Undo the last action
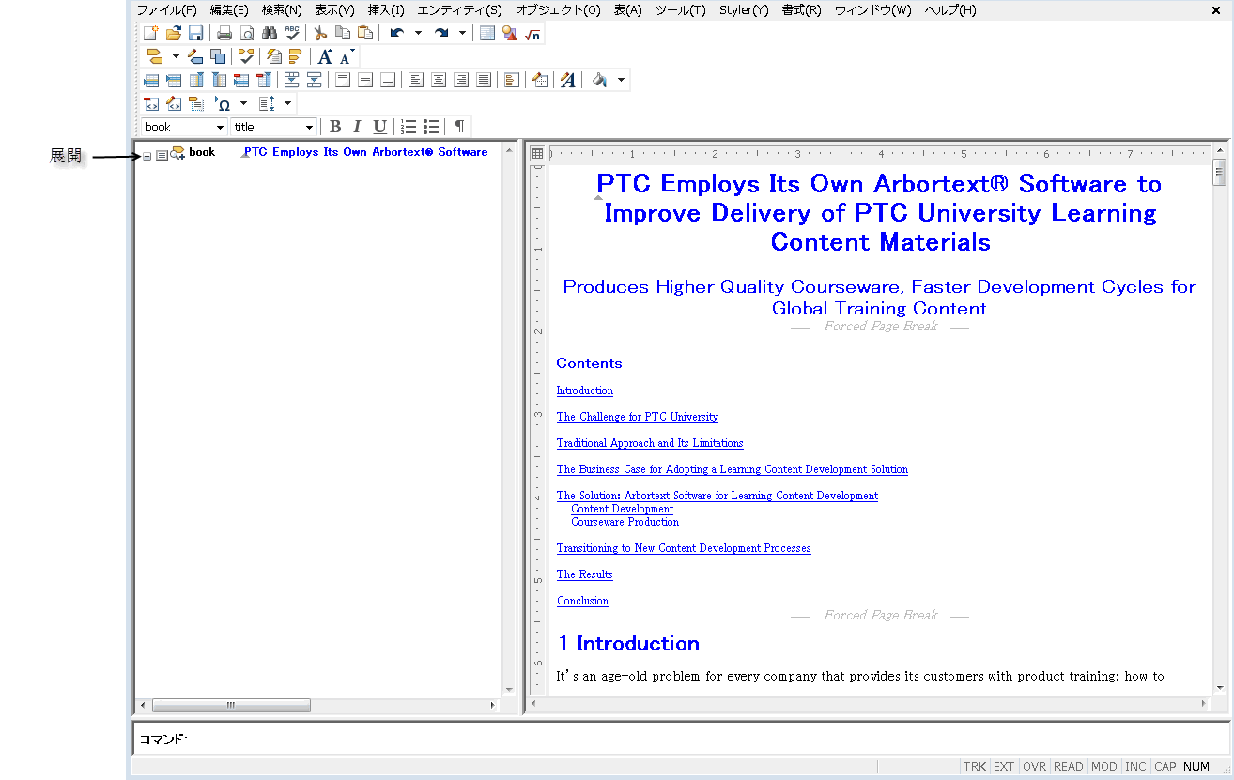1234x780 pixels. [397, 34]
